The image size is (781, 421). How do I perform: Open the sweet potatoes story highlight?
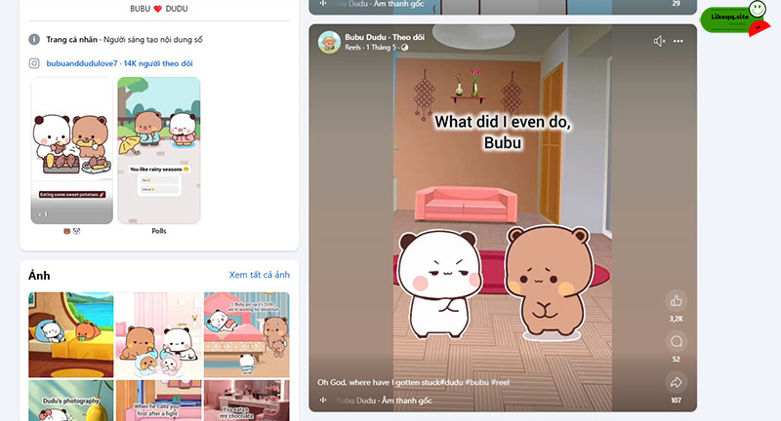72,151
